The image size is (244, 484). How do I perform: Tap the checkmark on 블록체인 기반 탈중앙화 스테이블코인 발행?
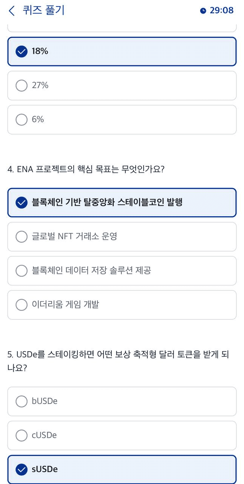click(22, 203)
